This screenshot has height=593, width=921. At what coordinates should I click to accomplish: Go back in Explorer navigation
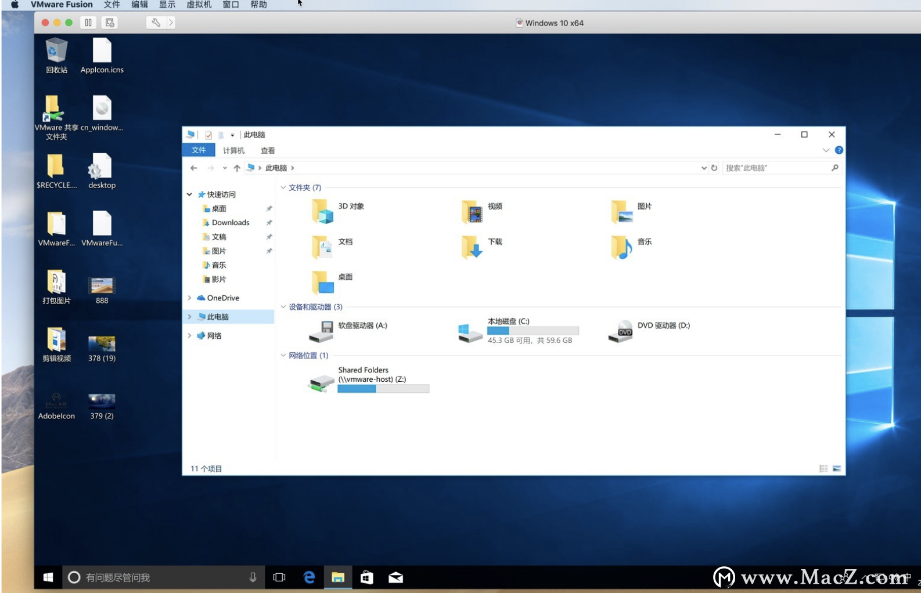click(x=194, y=168)
